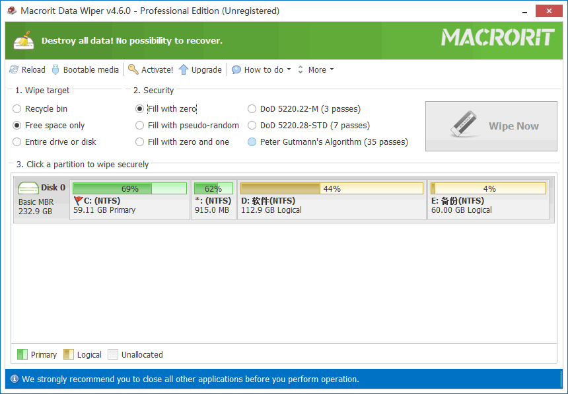
Task: Choose DoD 5220.22-M (3 passes)
Action: (x=304, y=108)
